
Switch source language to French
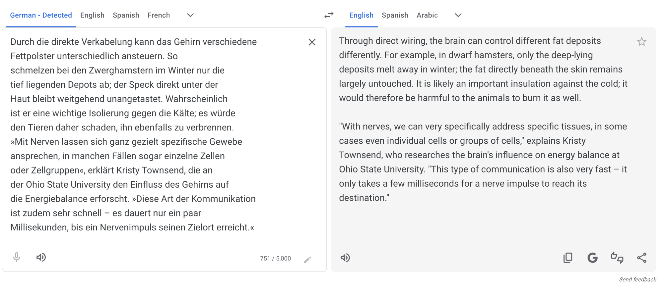point(159,15)
